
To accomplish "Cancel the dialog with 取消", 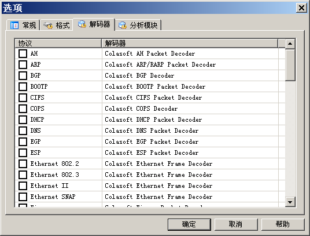I will point(236,224).
